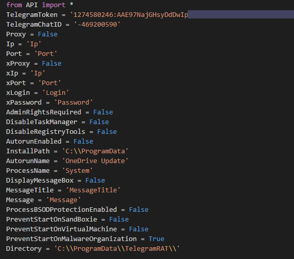Click the 'Login' string value

(x=56, y=93)
